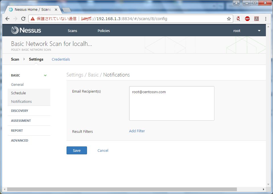Click the PDF extension icon
Image resolution: width=273 pixels, height=194 pixels.
(257, 19)
